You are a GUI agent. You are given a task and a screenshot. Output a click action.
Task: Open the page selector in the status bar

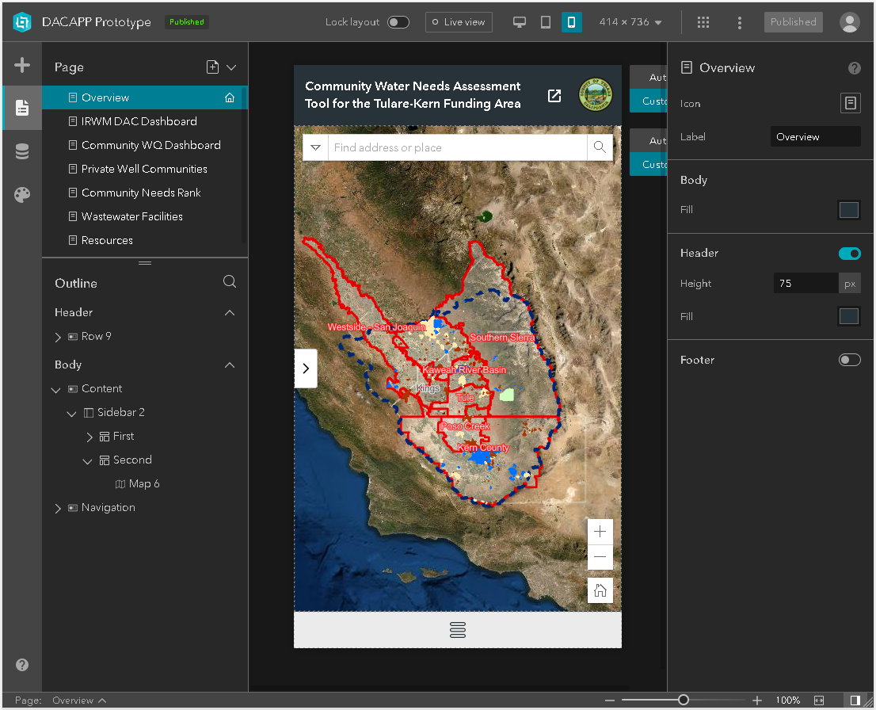(79, 700)
